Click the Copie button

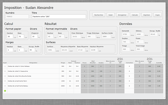tap(157, 15)
